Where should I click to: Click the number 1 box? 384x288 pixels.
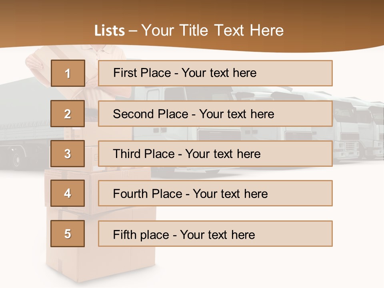coord(68,73)
